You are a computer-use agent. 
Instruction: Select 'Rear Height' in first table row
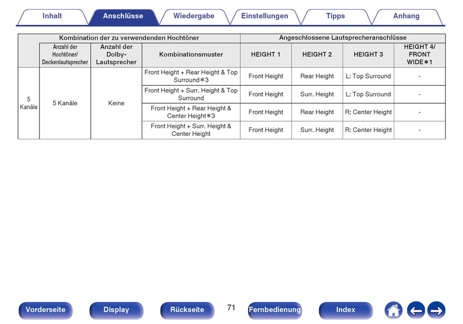coord(317,76)
